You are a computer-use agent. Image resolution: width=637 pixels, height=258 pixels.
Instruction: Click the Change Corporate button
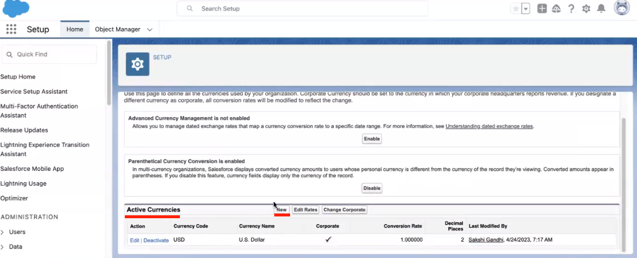pos(345,209)
